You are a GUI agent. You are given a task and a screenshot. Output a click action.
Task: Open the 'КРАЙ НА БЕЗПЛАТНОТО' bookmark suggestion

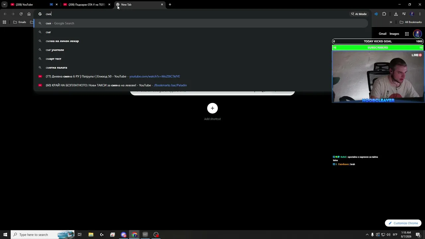pos(201,85)
